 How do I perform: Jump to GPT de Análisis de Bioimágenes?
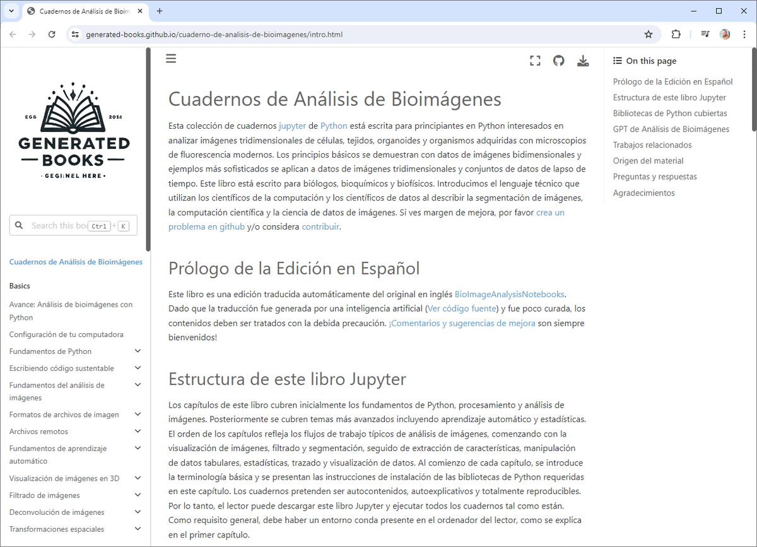pos(671,129)
